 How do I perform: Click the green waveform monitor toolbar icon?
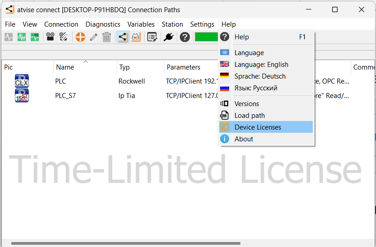point(22,37)
